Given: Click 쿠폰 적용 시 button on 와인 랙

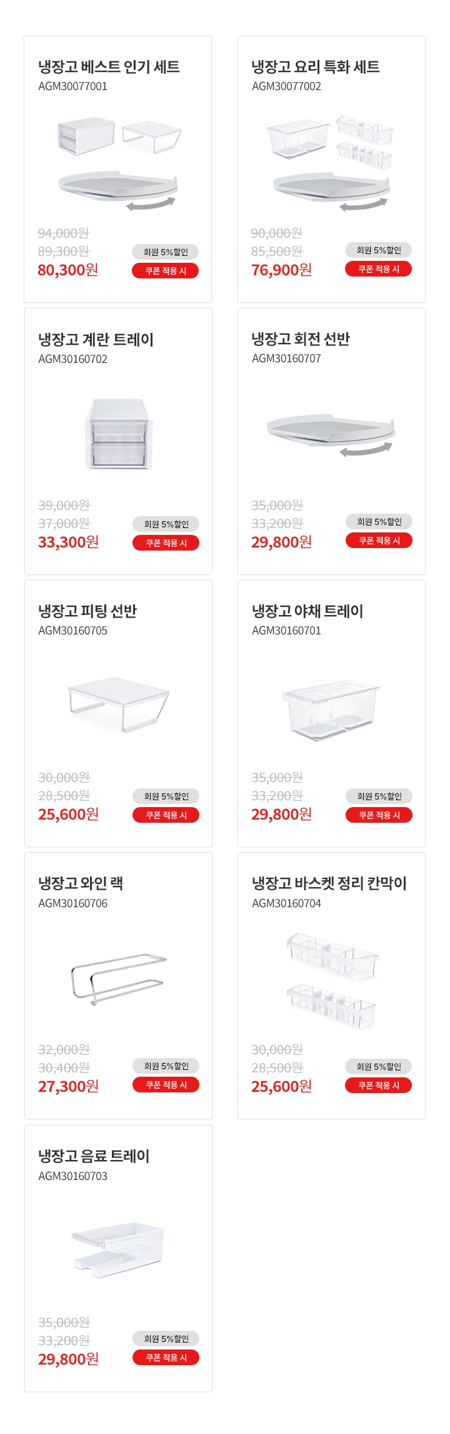Looking at the screenshot, I should pos(166,1085).
